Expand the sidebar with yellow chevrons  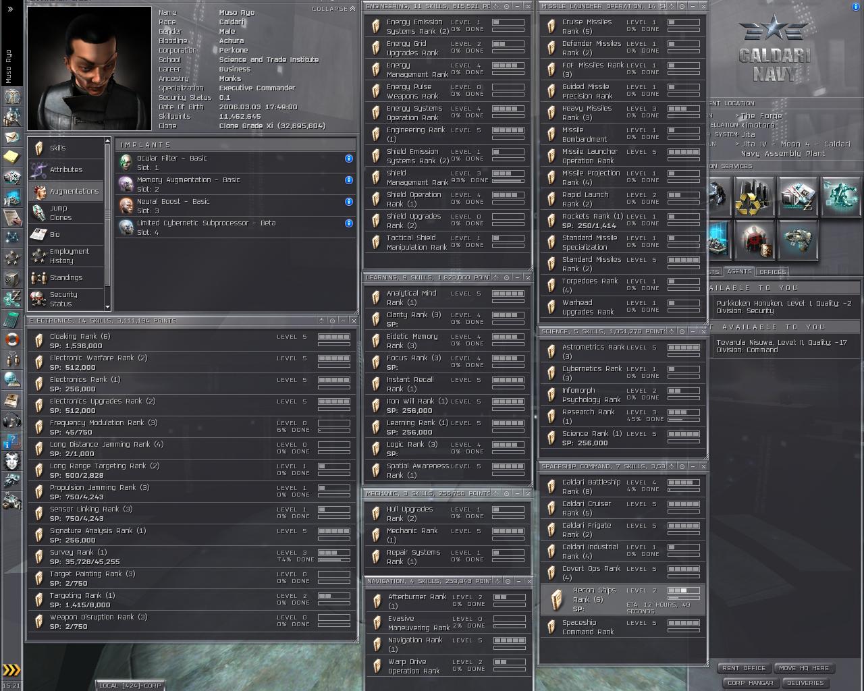click(11, 670)
